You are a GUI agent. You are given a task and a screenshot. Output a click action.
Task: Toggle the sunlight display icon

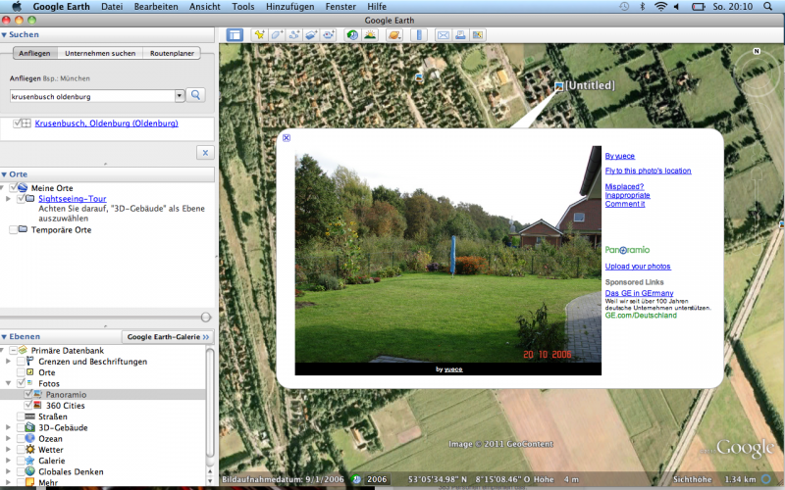369,35
